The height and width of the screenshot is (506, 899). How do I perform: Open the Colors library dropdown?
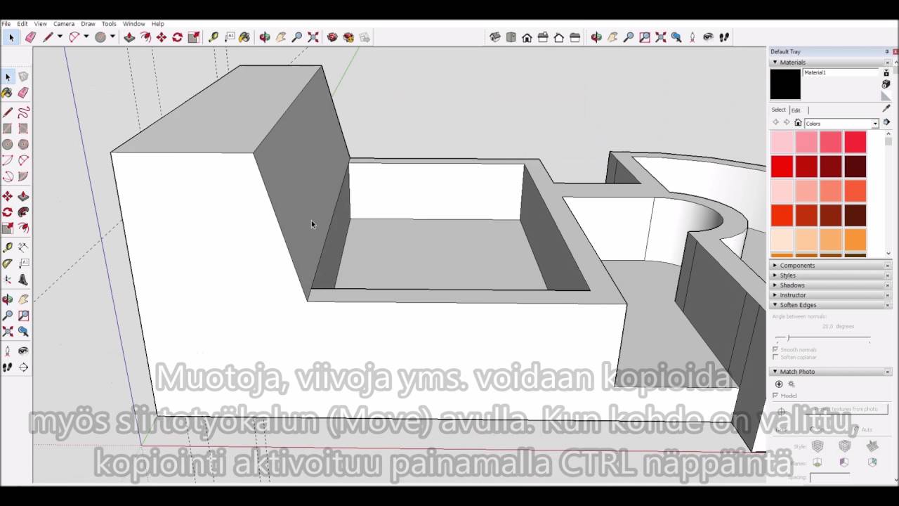point(875,124)
